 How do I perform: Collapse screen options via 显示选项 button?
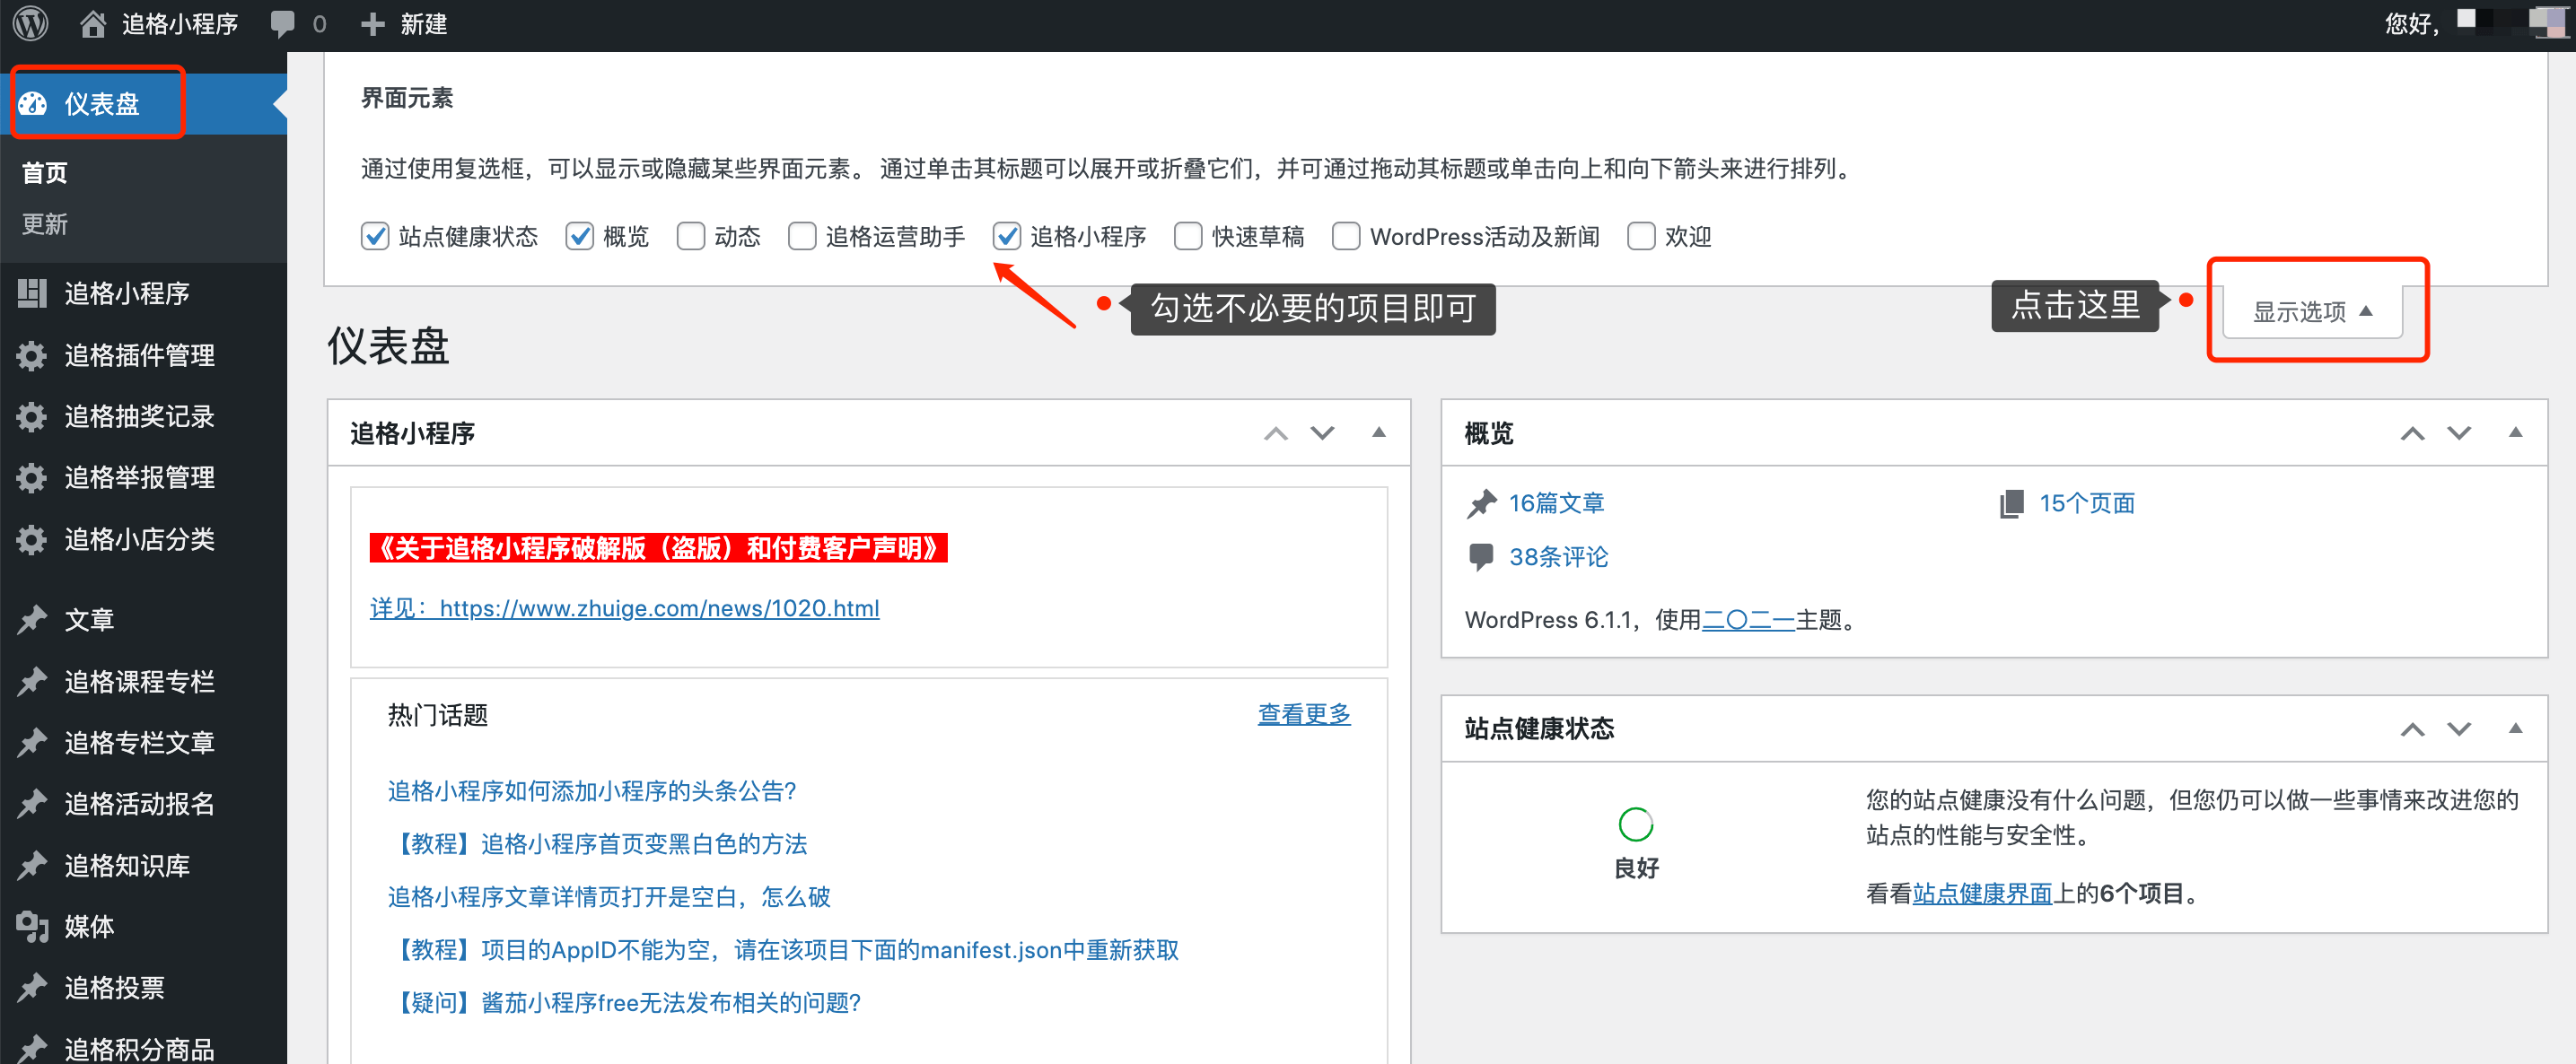2312,311
